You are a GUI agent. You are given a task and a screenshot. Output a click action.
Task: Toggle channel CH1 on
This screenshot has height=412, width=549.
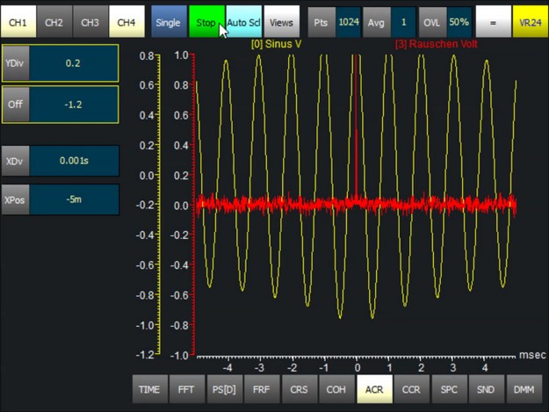click(18, 21)
